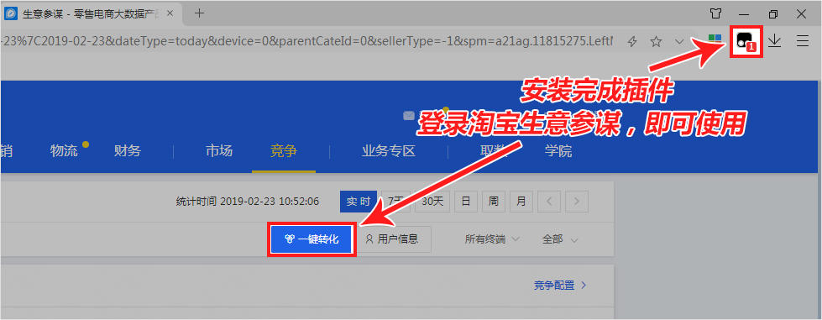Viewport: 822px width, 320px height.
Task: Click the 一键转化 button
Action: [312, 239]
